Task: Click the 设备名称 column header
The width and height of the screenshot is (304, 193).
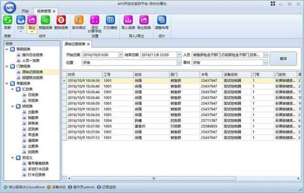Action: point(237,75)
